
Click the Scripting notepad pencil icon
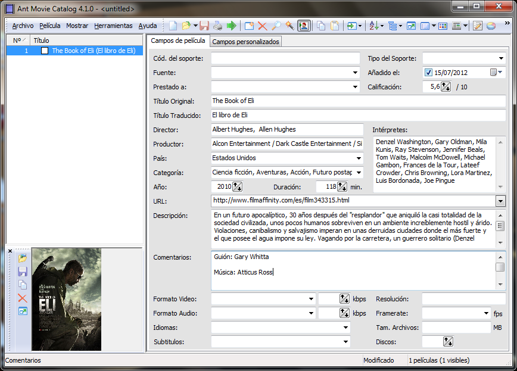[477, 26]
